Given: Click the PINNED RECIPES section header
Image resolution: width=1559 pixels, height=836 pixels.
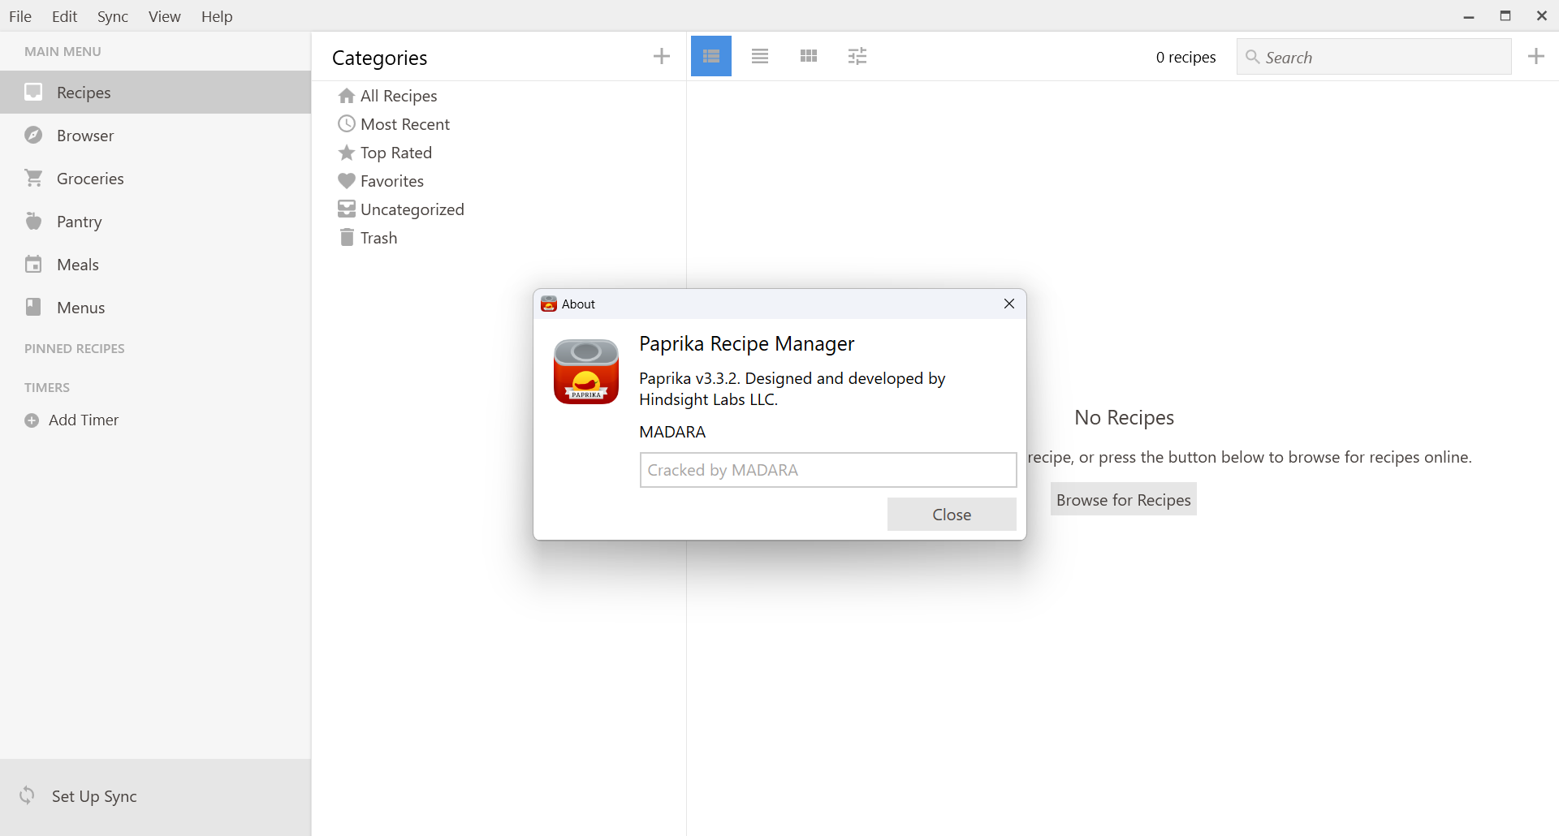Looking at the screenshot, I should [x=75, y=348].
